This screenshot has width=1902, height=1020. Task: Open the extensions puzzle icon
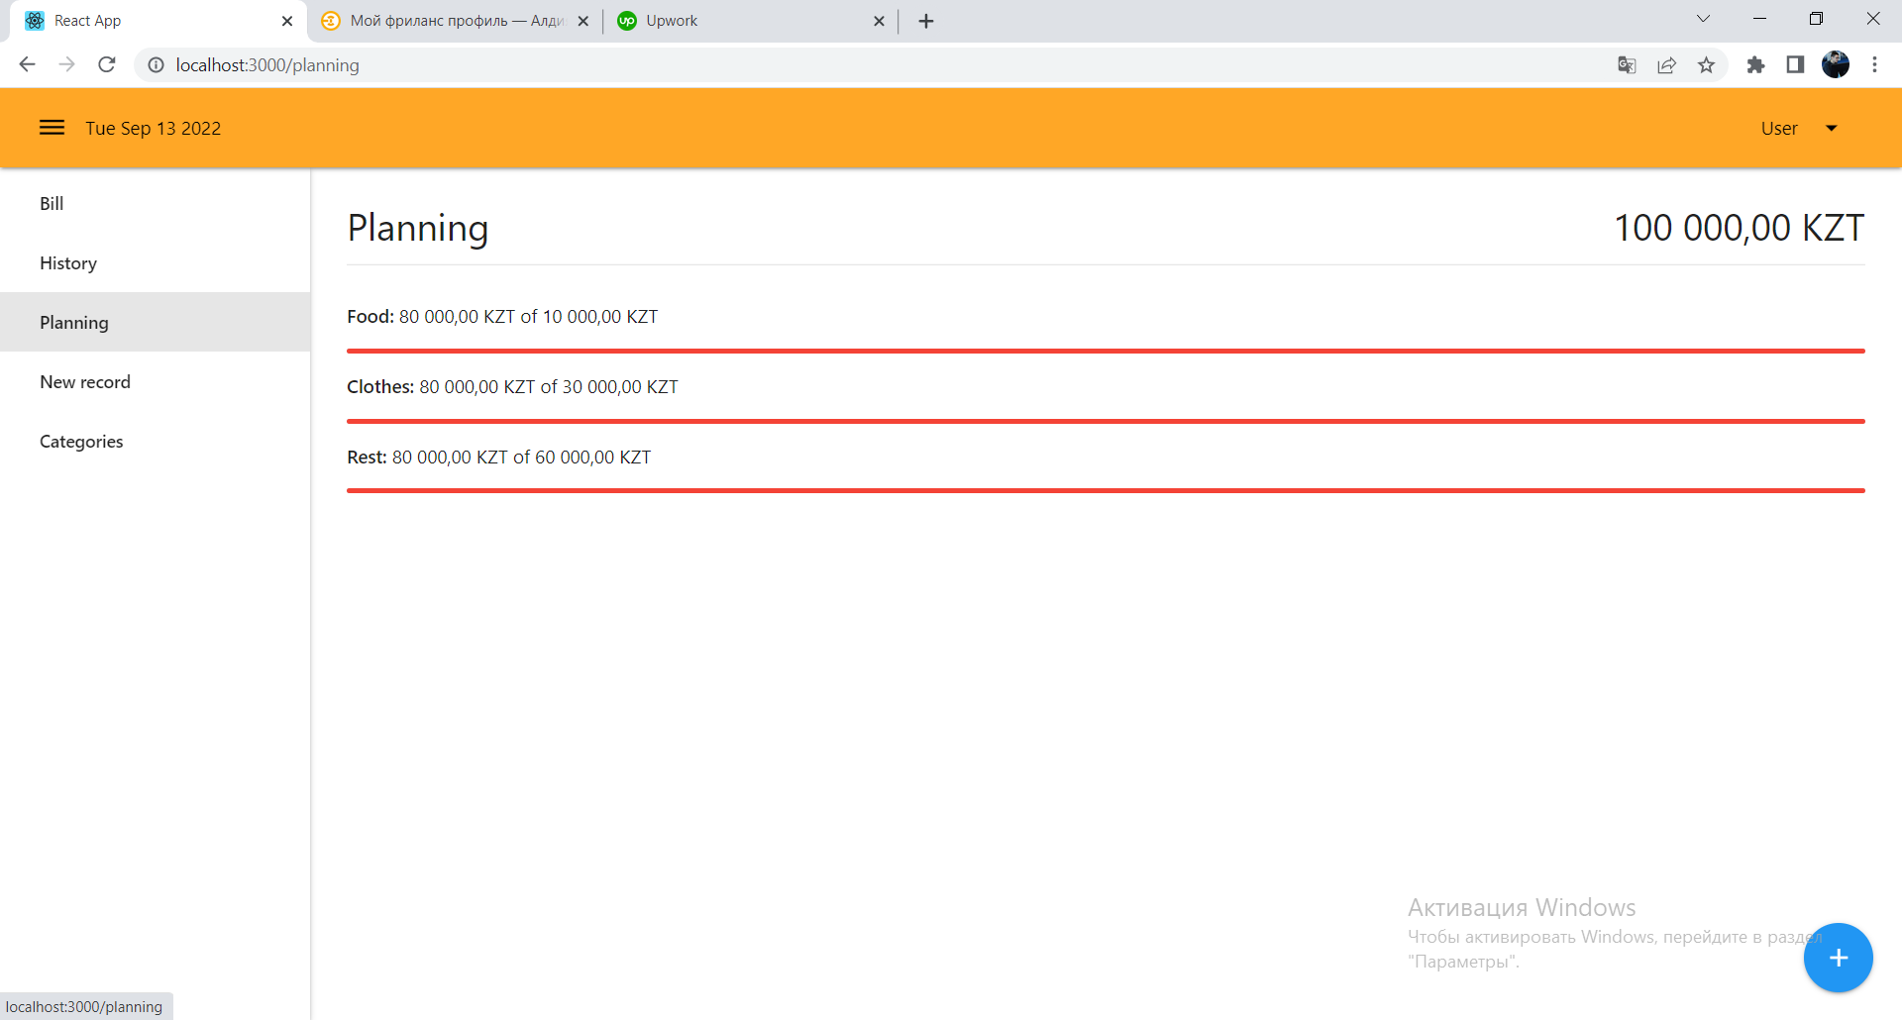pyautogui.click(x=1755, y=65)
